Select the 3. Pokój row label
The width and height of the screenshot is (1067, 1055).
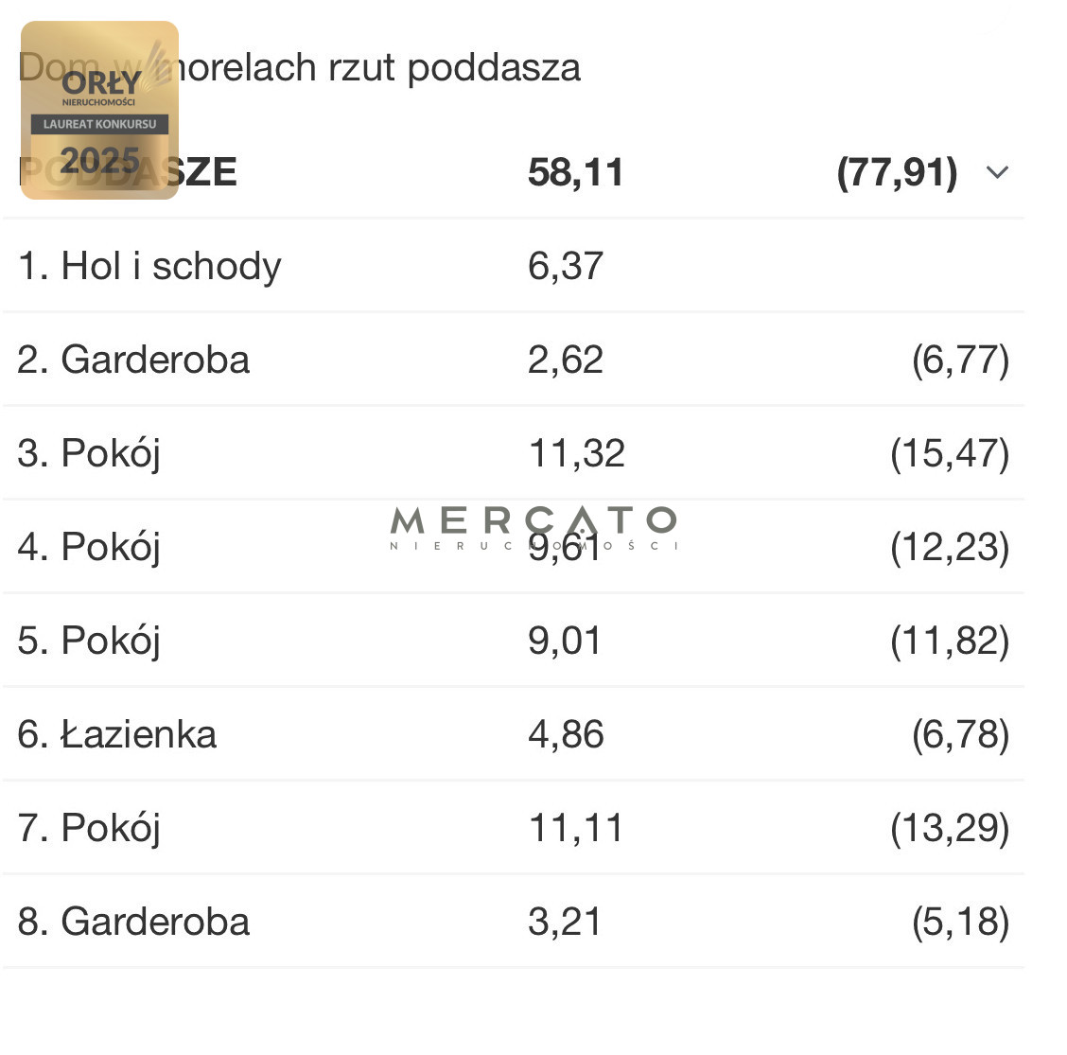(89, 454)
